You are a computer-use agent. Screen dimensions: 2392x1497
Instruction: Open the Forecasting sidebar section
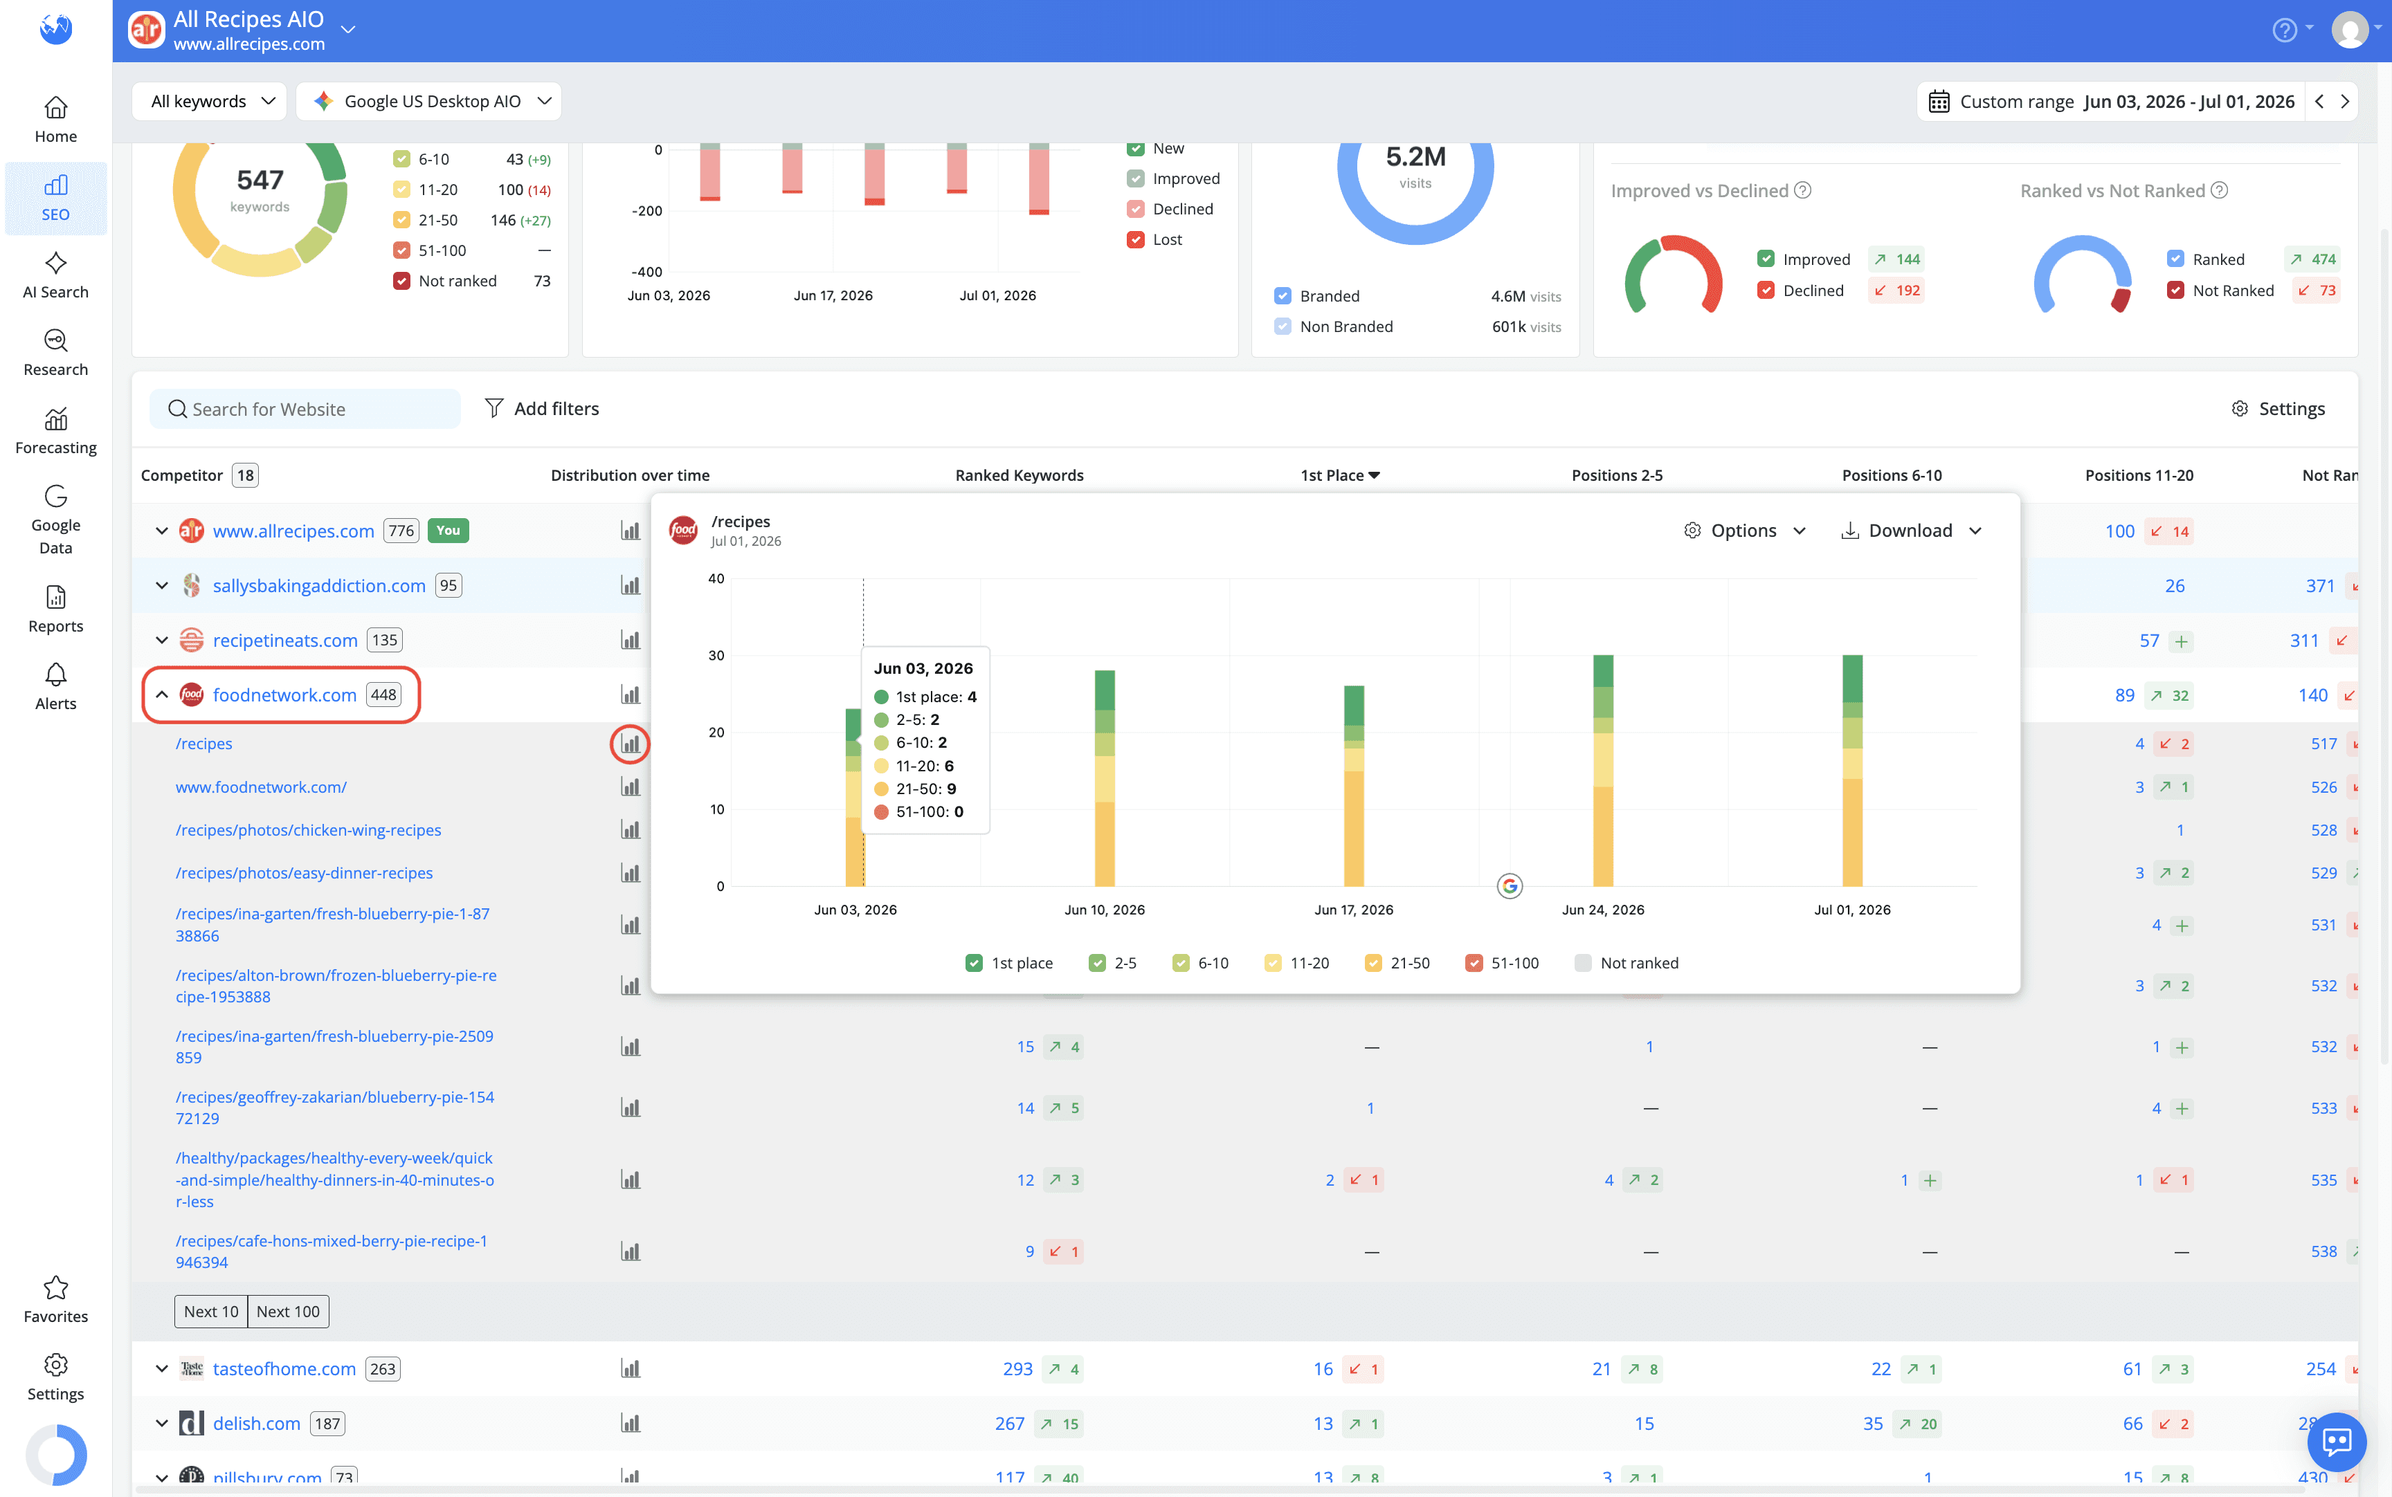[x=55, y=432]
